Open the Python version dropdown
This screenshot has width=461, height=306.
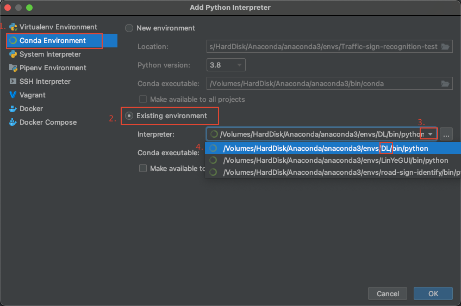(227, 65)
